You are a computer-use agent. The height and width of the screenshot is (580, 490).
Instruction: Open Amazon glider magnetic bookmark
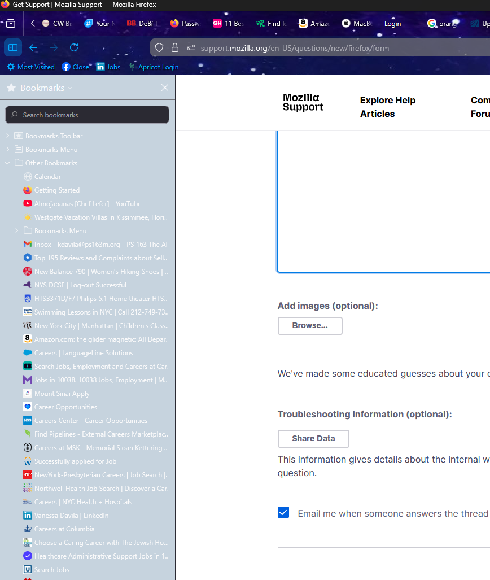96,339
